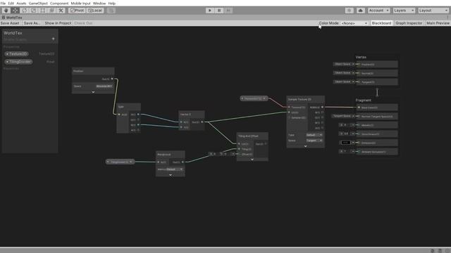Click the Out(1) port on the Reciprocal node
The image size is (451, 253).
coord(183,162)
